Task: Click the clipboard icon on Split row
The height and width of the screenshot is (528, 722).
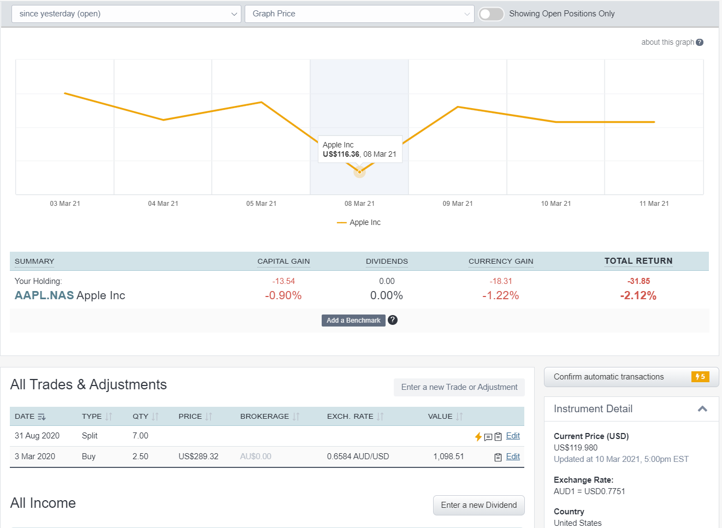Action: click(x=498, y=437)
